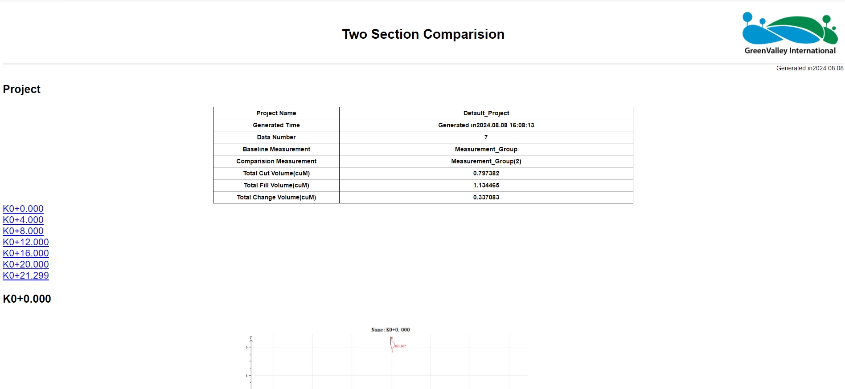Image resolution: width=845 pixels, height=389 pixels.
Task: Open the K0+12.000 section link
Action: click(x=26, y=242)
